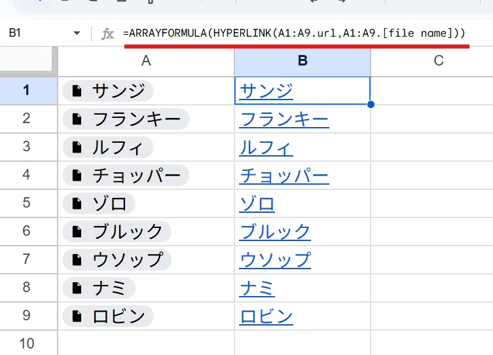Screen dimensions: 493x355
Task: Open the ルフィ hyperlink in column B
Action: coord(266,147)
